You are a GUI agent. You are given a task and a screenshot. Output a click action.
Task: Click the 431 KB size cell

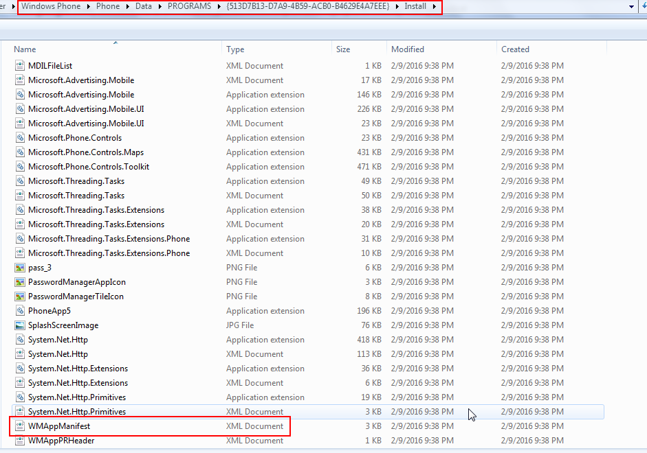click(x=369, y=152)
